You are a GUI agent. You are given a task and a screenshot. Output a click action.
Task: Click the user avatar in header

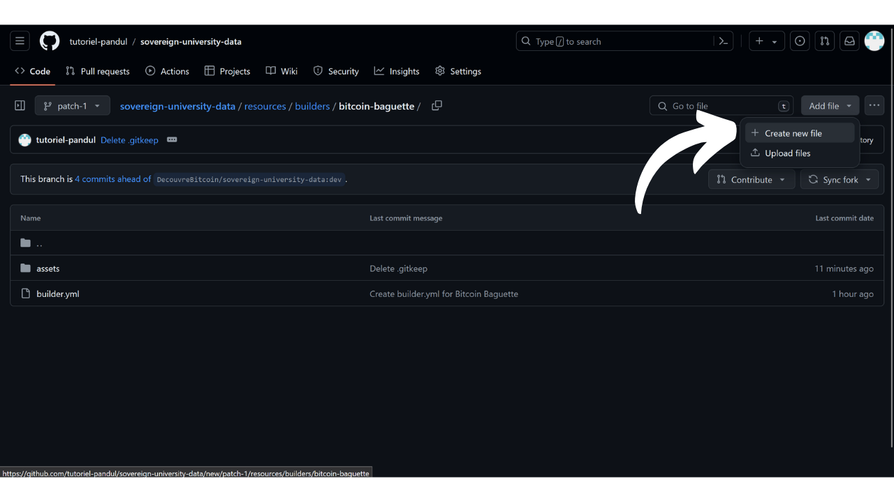(874, 41)
